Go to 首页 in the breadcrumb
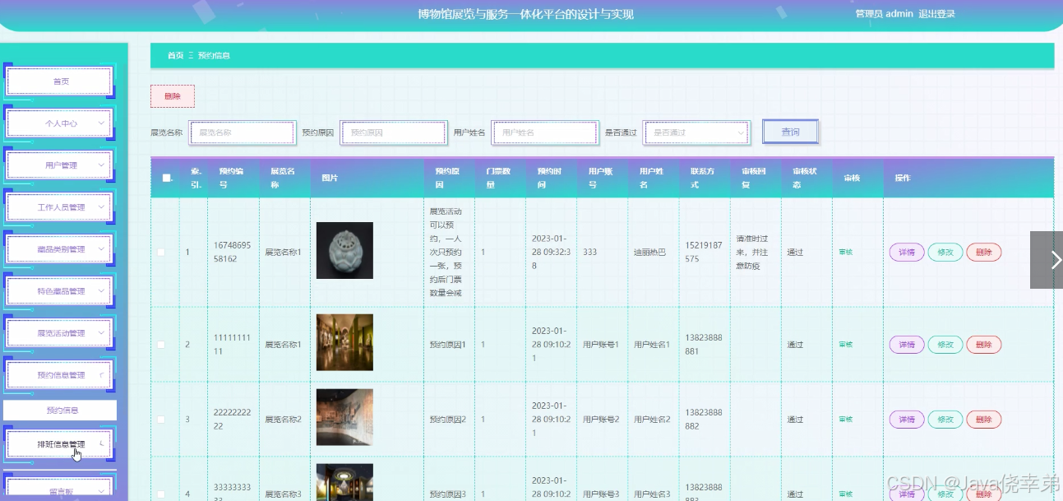This screenshot has width=1063, height=501. (x=176, y=56)
